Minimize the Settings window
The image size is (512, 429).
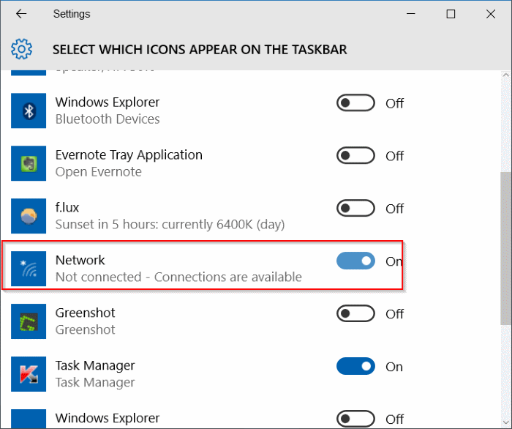coord(418,14)
